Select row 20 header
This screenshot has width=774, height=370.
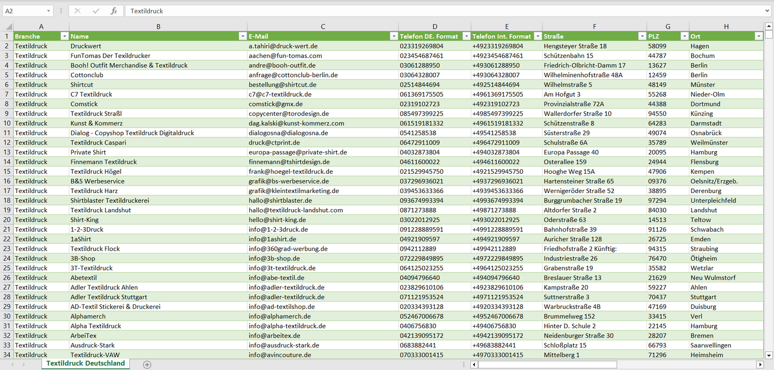7,220
